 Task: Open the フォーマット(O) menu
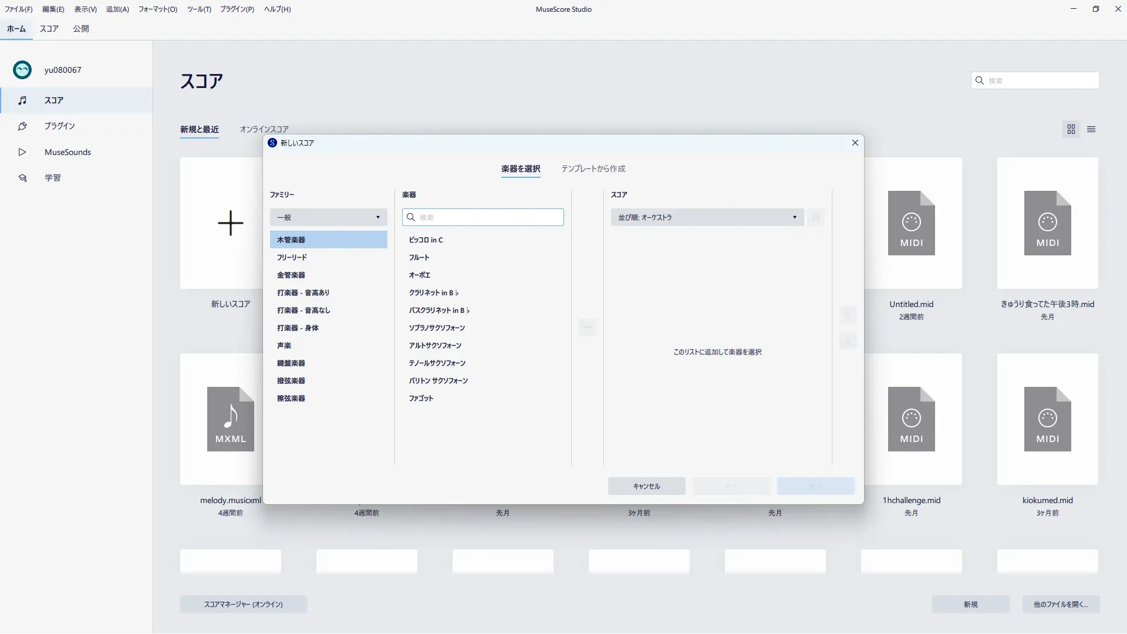click(157, 9)
